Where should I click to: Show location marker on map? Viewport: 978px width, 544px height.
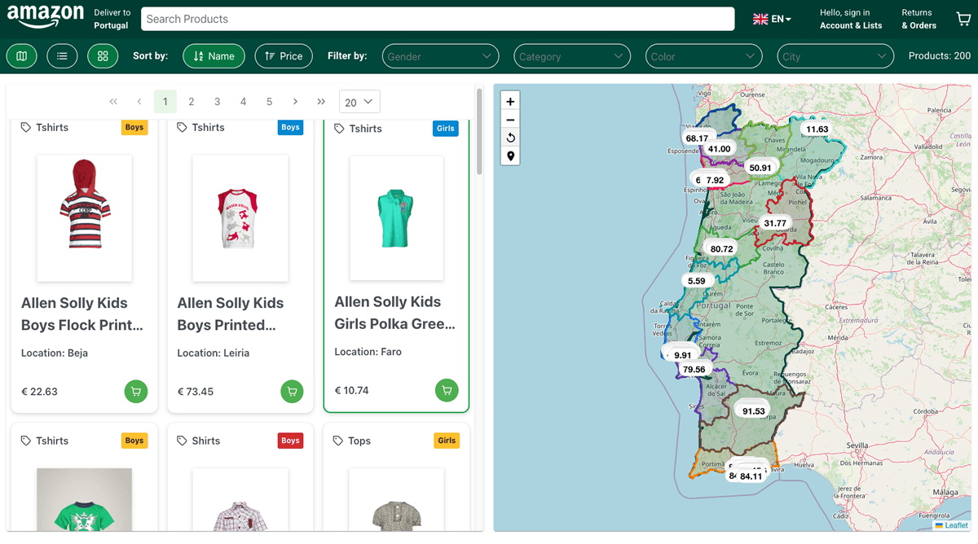(x=510, y=156)
